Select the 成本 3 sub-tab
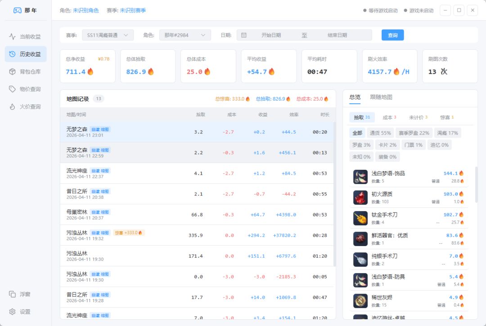Screen dimensions: 486x326 389,117
